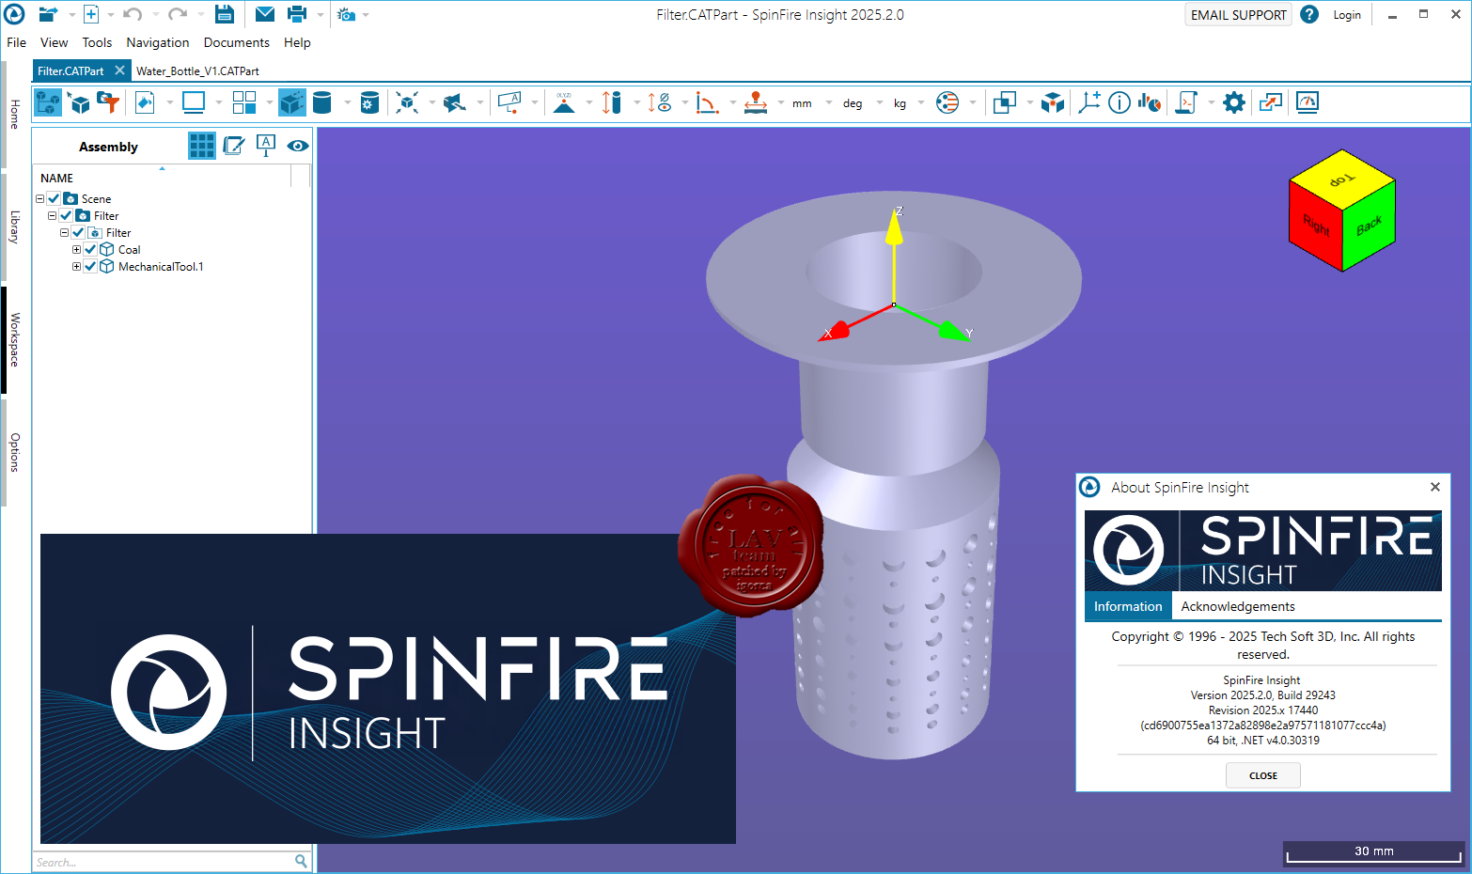Viewport: 1472px width, 874px height.
Task: Click the annotation text label icon
Action: (x=509, y=102)
